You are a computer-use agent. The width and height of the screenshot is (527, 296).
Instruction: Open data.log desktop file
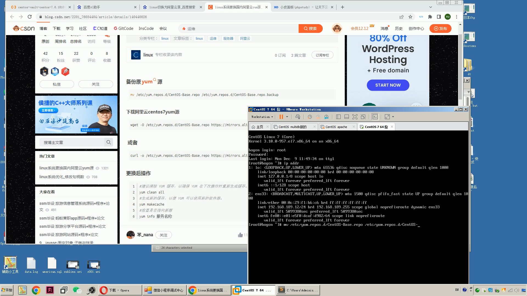tap(31, 265)
